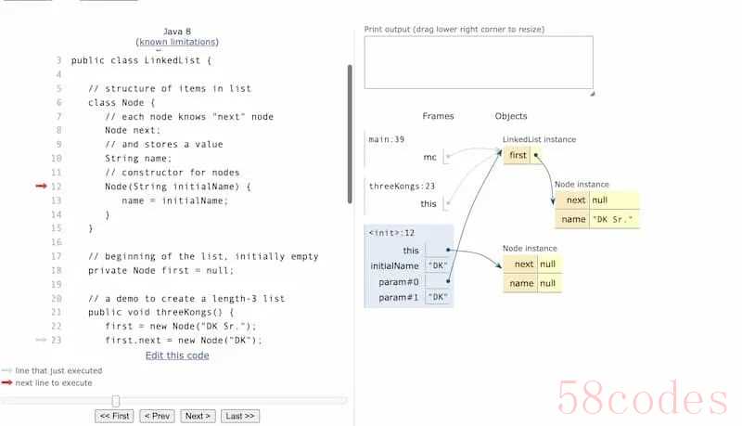Select the <init>:12 stack frame

coord(409,266)
